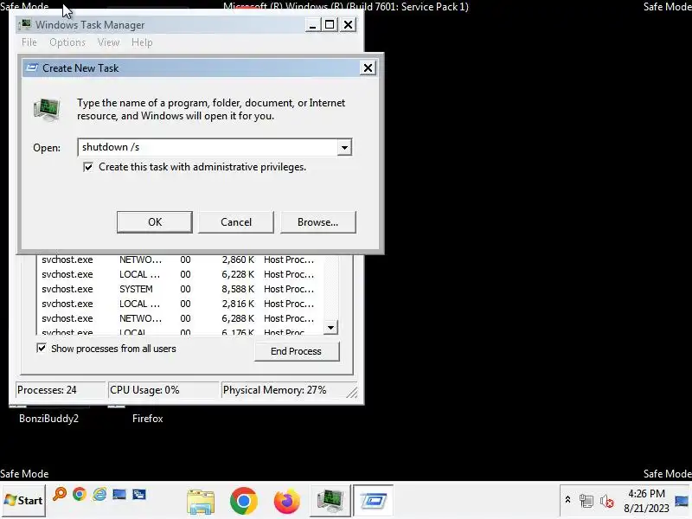692x519 pixels.
Task: Select the svchost.exe SYSTEM row
Action: click(x=180, y=289)
